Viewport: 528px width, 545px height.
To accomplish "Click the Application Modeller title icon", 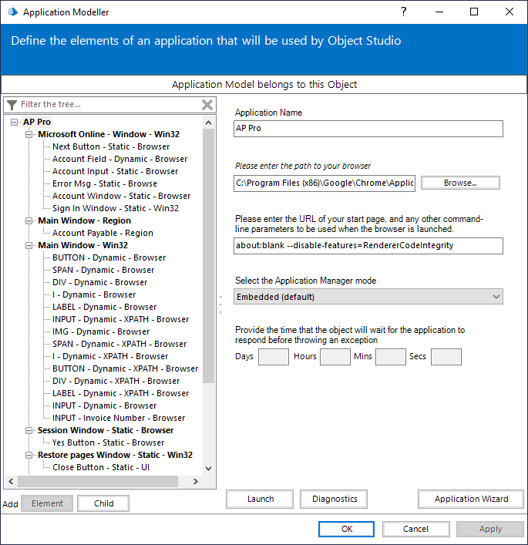I will [x=13, y=12].
